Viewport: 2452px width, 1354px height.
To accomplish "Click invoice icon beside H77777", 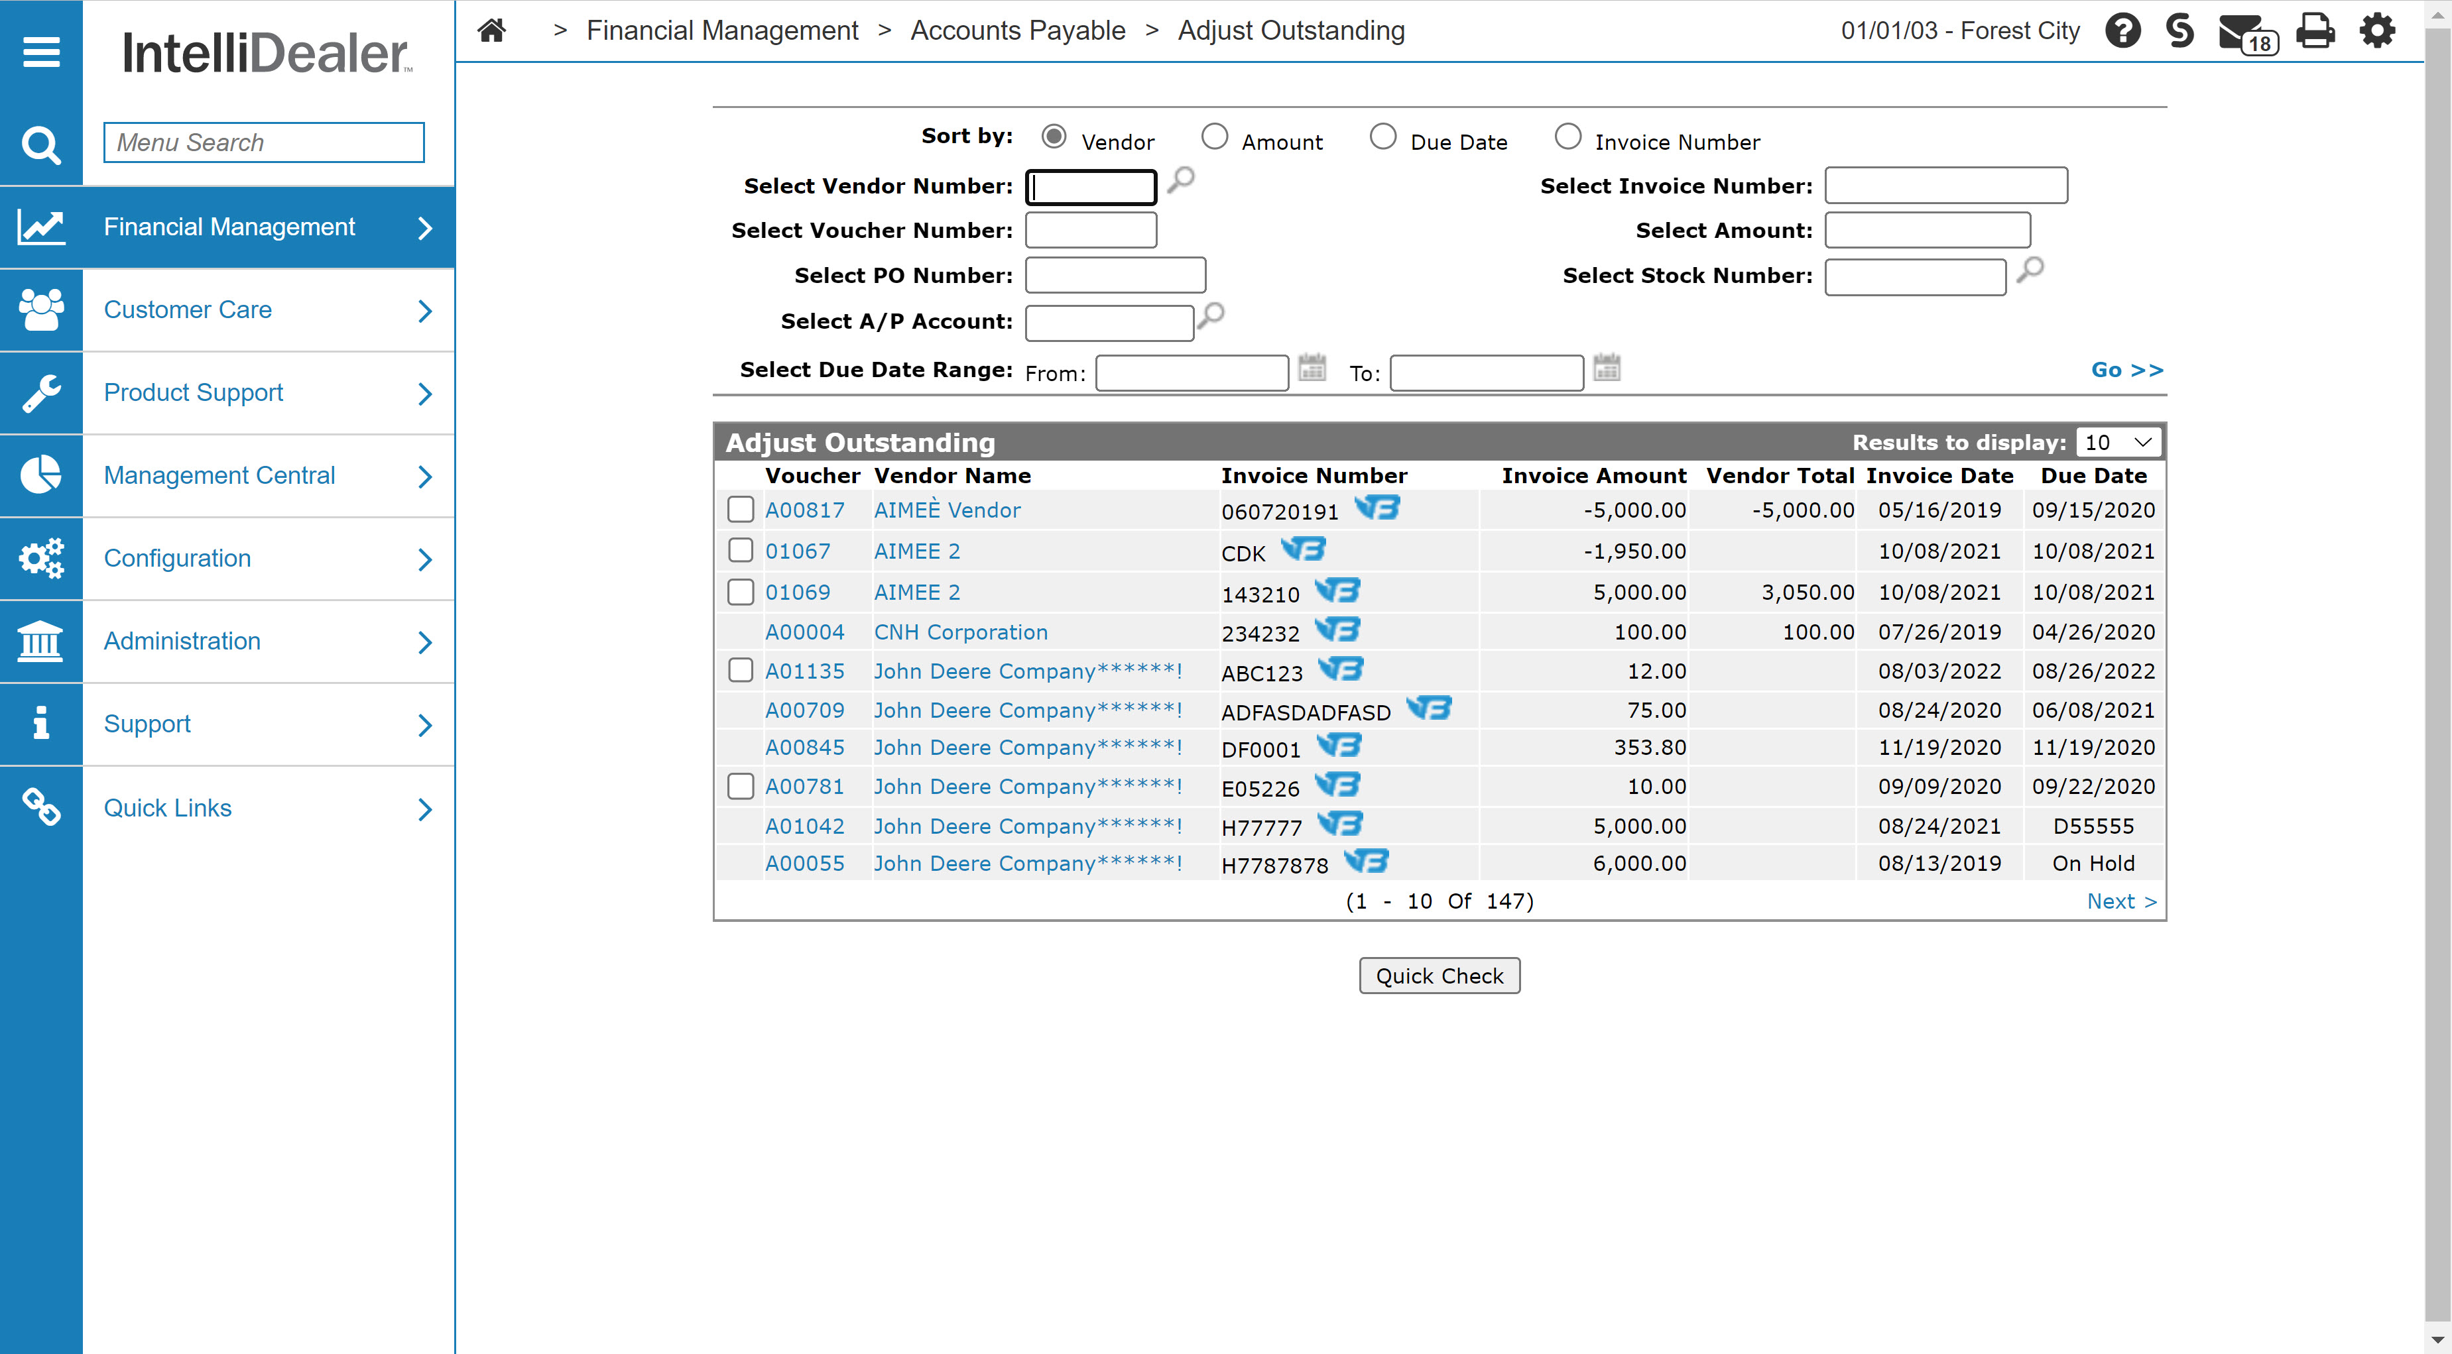I will point(1340,824).
